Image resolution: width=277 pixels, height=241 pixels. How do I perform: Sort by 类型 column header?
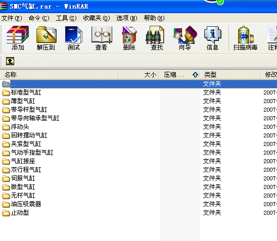[x=230, y=74]
